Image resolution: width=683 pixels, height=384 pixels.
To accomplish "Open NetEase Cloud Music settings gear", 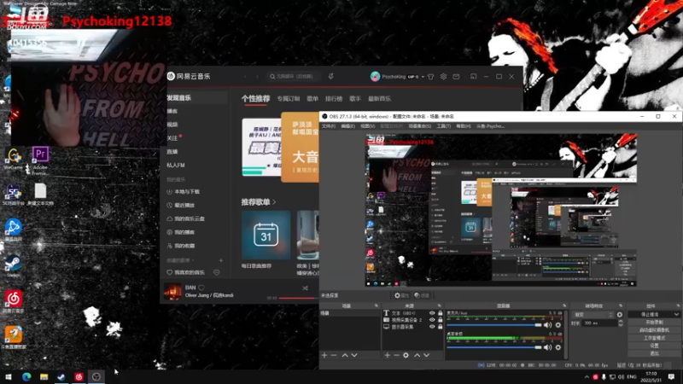I will point(443,77).
